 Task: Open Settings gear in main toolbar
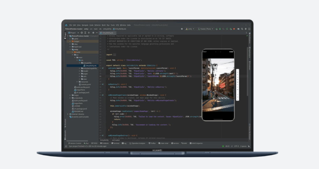pos(246,29)
